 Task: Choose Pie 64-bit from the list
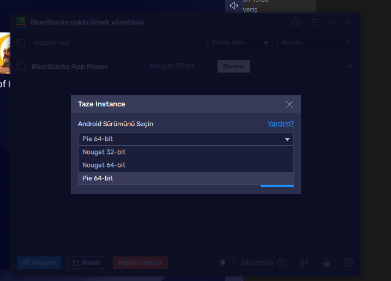click(x=186, y=178)
